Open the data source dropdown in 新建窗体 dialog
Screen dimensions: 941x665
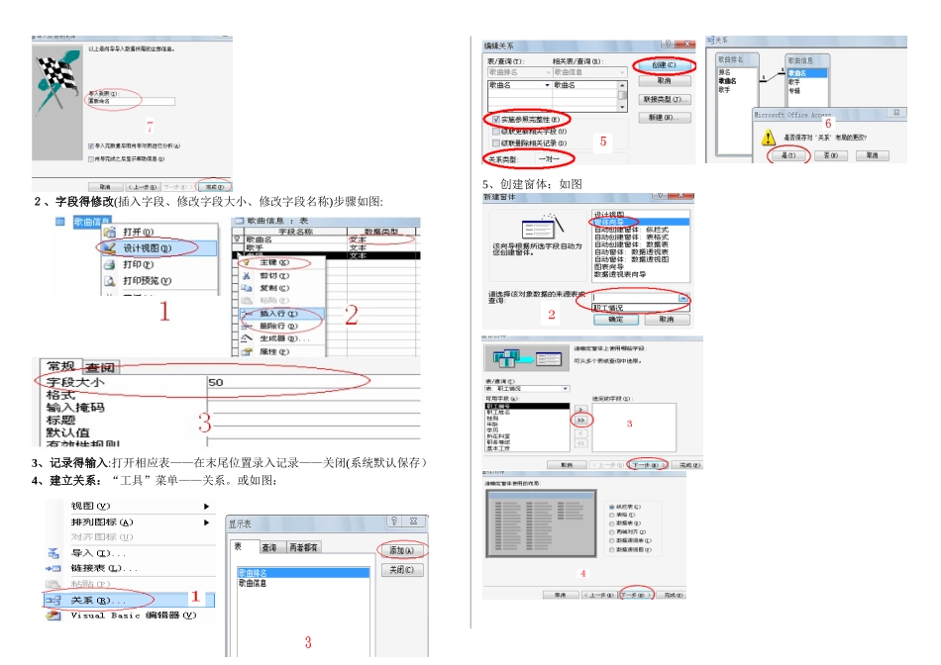(683, 298)
